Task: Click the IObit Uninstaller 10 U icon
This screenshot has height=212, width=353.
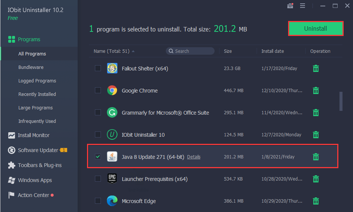Action: pyautogui.click(x=112, y=134)
